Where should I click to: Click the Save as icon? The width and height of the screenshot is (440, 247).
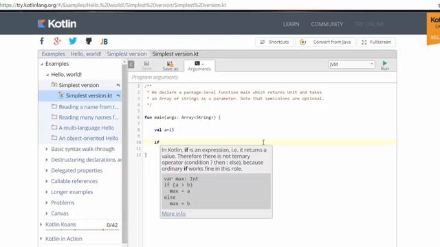(x=170, y=66)
